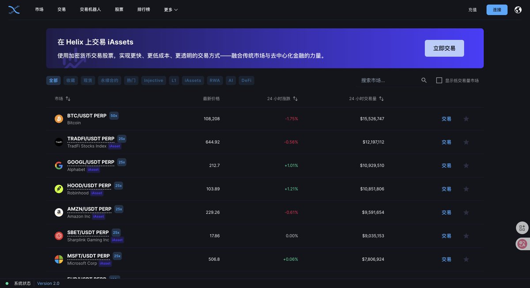Select the iAssets filter tab
530x288 pixels.
(193, 80)
